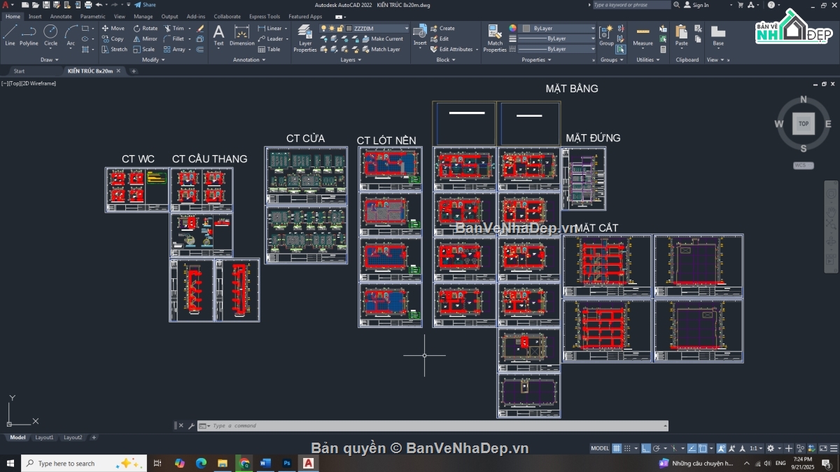Viewport: 840px width, 472px height.
Task: Select the Line tool
Action: (10, 34)
